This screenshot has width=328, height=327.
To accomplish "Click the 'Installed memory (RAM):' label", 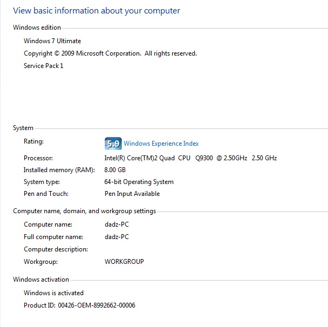I will coord(59,170).
